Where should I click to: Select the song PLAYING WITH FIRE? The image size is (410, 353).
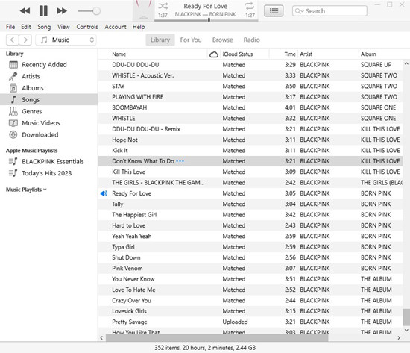(x=250, y=97)
